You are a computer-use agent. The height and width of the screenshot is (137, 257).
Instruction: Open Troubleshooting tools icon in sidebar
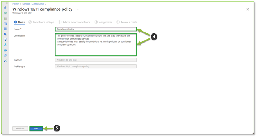(5, 61)
